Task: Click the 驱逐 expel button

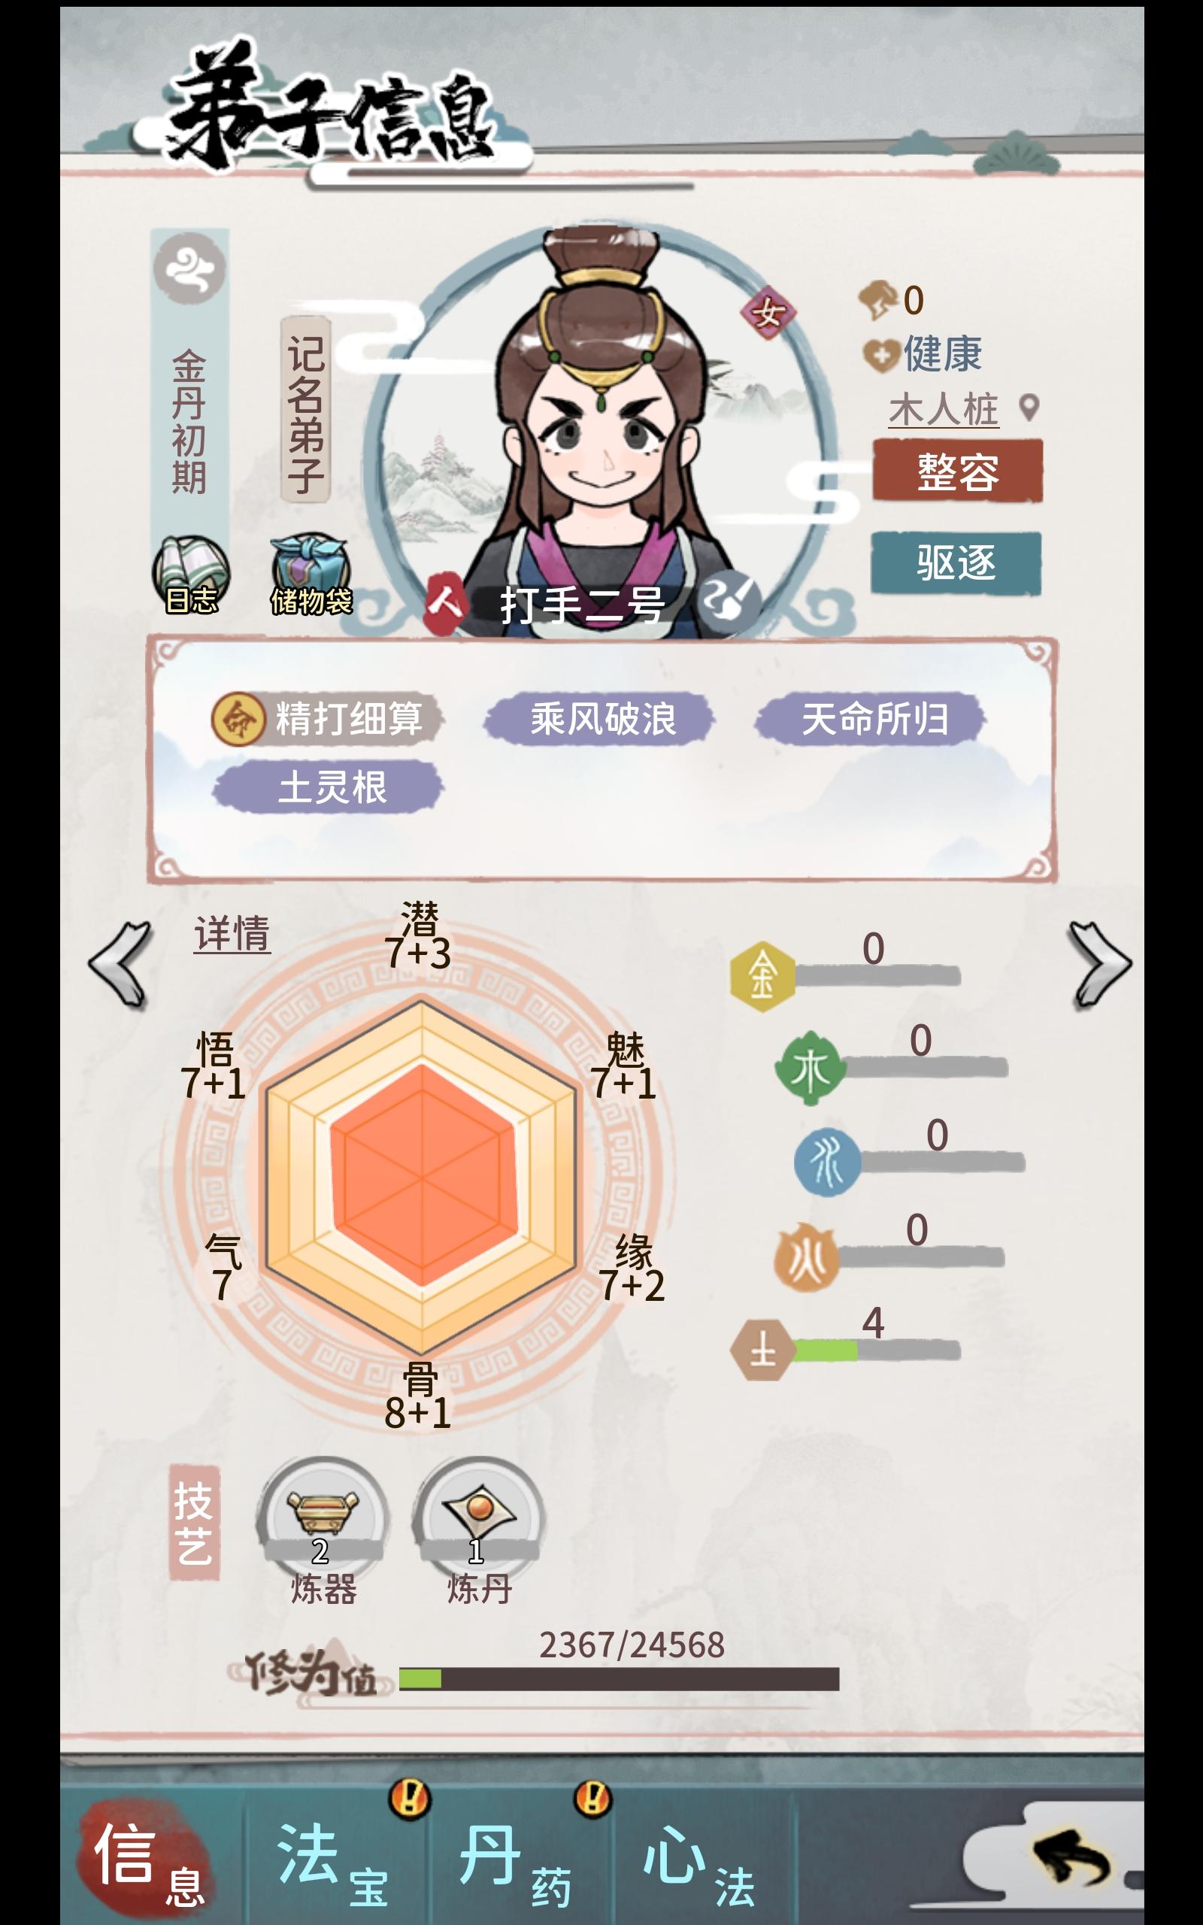Action: point(956,562)
